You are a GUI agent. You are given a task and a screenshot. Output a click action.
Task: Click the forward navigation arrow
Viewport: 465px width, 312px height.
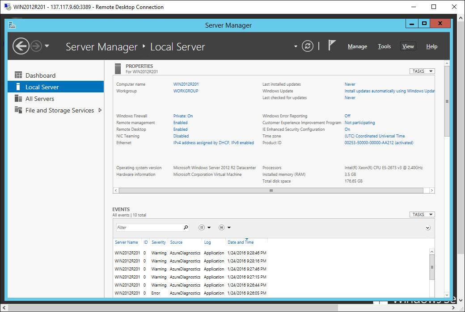[x=36, y=46]
